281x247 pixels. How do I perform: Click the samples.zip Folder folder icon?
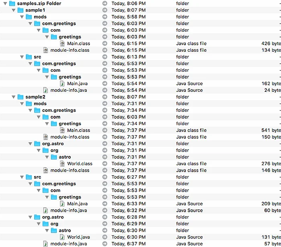(12, 3)
